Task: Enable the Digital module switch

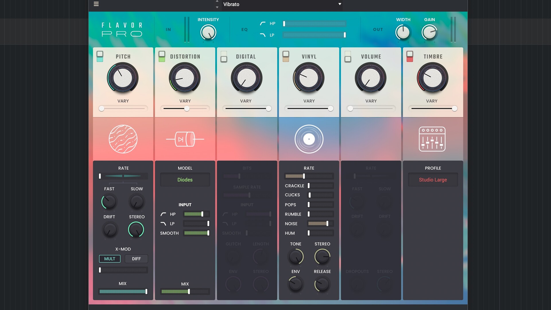Action: 224,56
